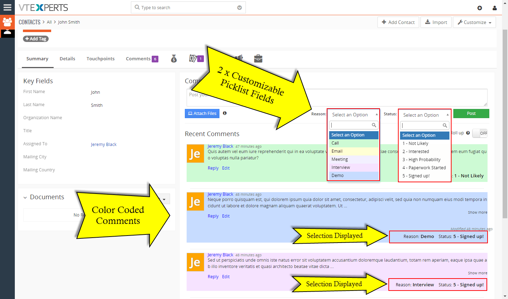Image resolution: width=508 pixels, height=299 pixels.
Task: Open the Contacts module icon in sidebar
Action: [7, 22]
